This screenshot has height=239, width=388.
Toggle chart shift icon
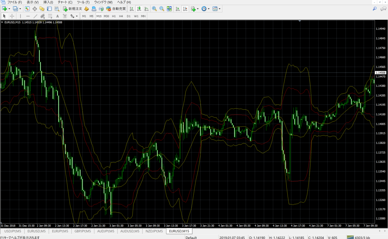[185, 9]
